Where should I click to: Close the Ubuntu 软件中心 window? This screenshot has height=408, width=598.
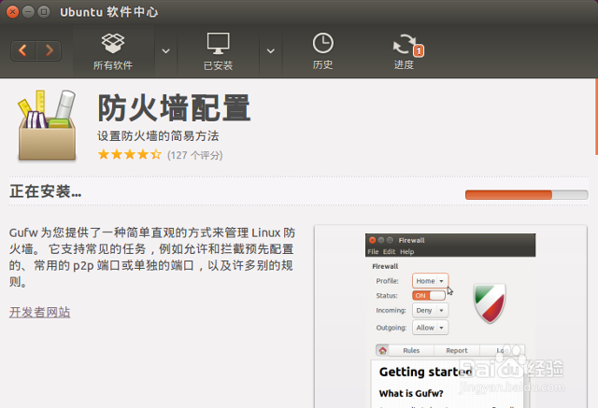coord(12,12)
